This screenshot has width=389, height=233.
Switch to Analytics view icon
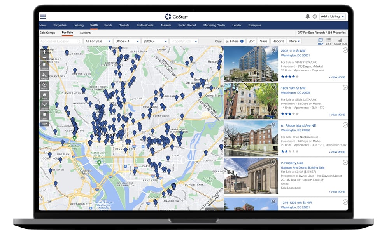pyautogui.click(x=340, y=41)
